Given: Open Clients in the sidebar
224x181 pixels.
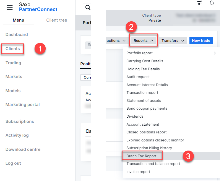Looking at the screenshot, I should [13, 49].
